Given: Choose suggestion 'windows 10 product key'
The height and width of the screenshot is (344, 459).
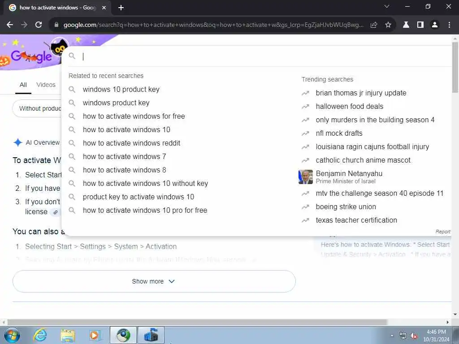Looking at the screenshot, I should coord(121,89).
